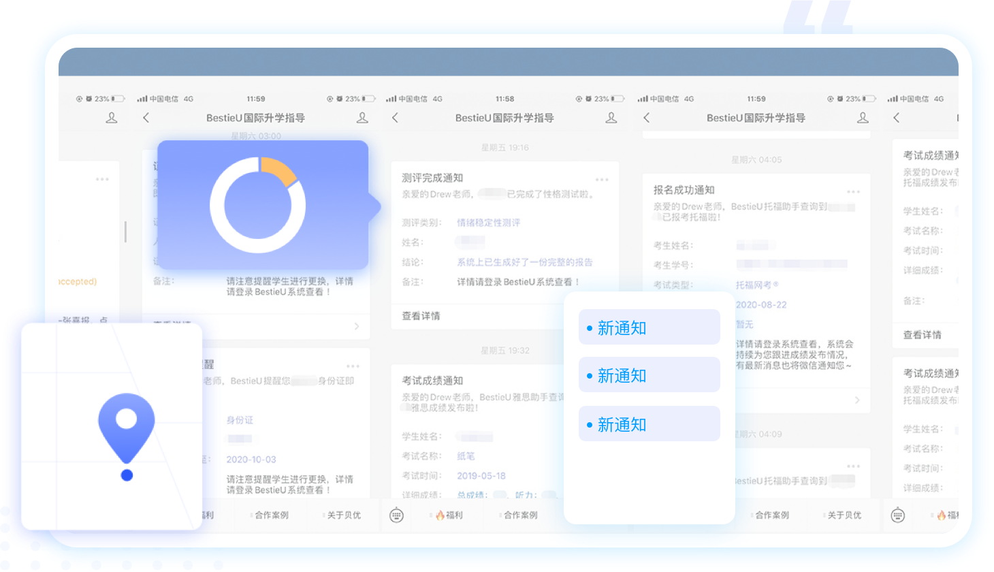Open the more-options dots on the 身份证 reminder card
Image resolution: width=994 pixels, height=572 pixels.
coord(353,366)
